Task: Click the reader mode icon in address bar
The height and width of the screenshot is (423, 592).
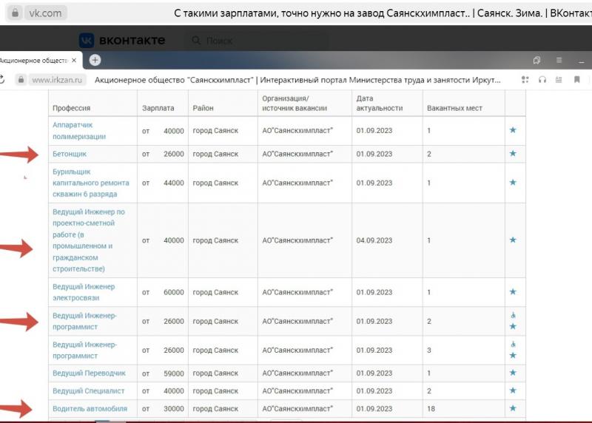Action: point(559,80)
